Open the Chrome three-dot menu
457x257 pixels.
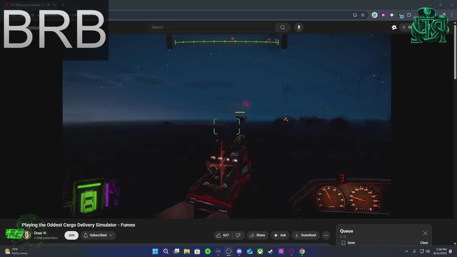click(452, 15)
